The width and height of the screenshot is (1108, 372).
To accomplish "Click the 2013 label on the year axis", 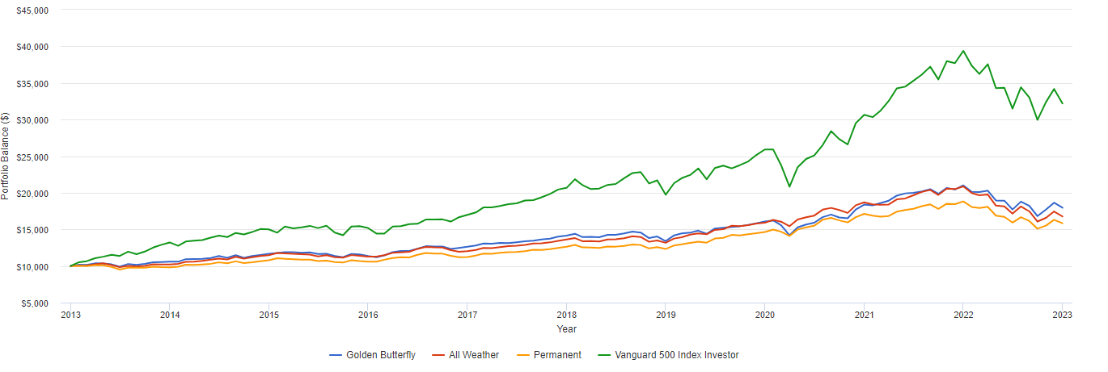I will pyautogui.click(x=70, y=315).
